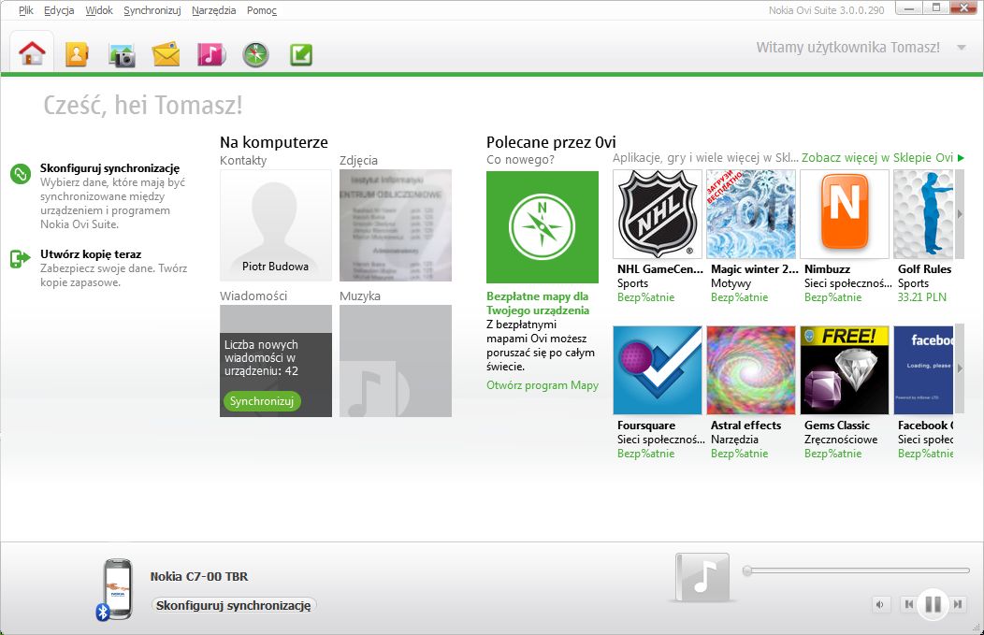984x635 pixels.
Task: Open the Synchronizuj menu
Action: (x=152, y=10)
